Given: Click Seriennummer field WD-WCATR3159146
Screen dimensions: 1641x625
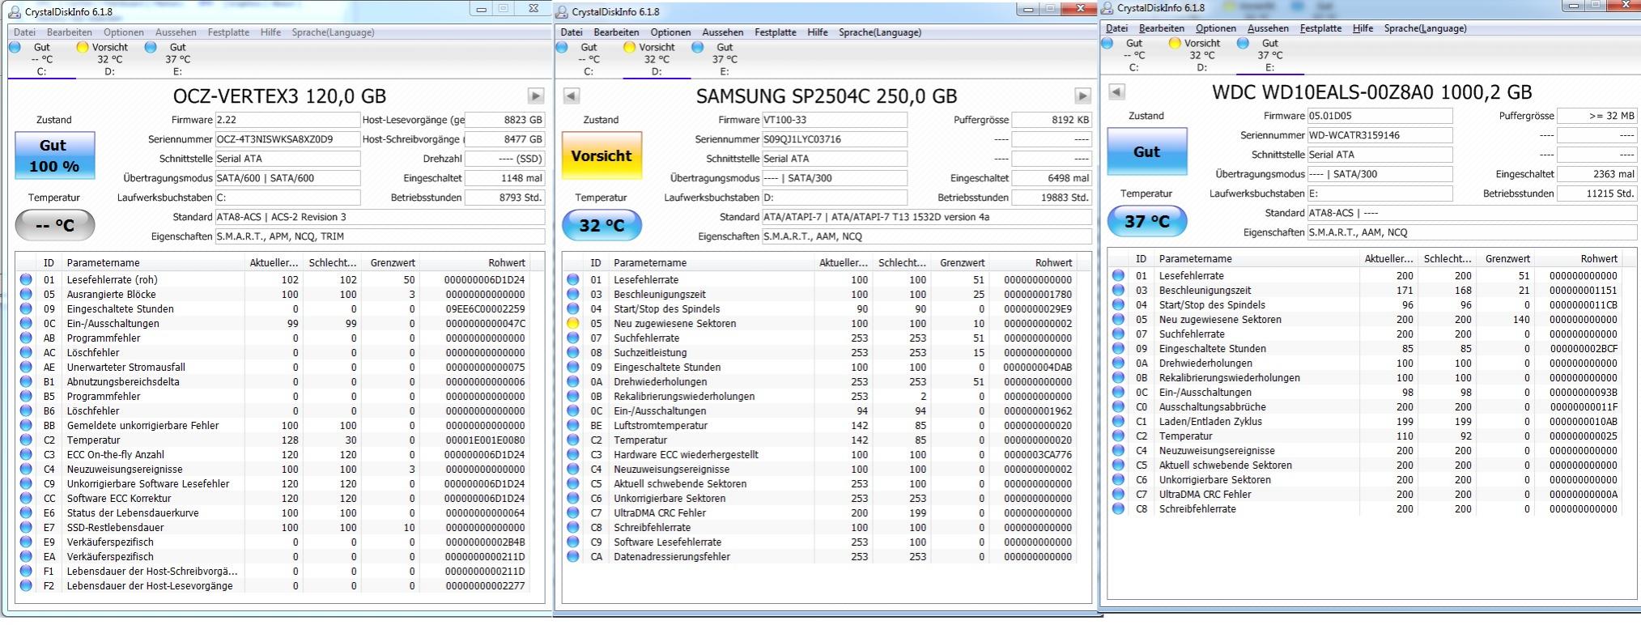Looking at the screenshot, I should click(x=1380, y=135).
